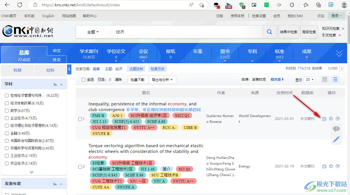350x195 pixels.
Task: Check 企业经济 subject filter
Action: [x=7, y=118]
